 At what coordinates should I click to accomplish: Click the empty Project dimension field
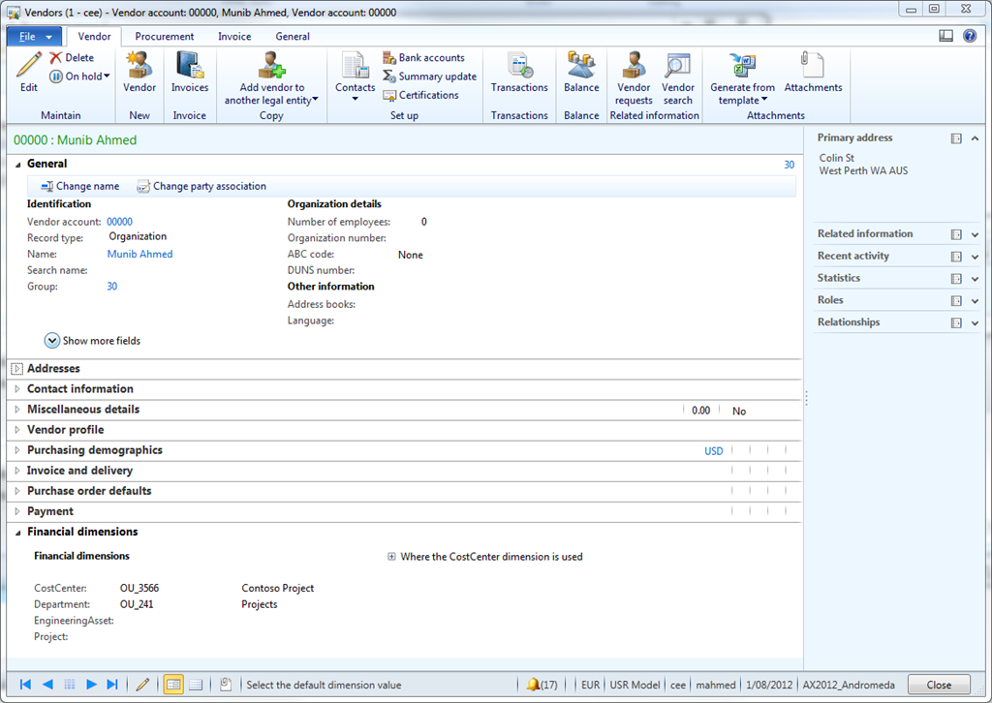(x=177, y=636)
